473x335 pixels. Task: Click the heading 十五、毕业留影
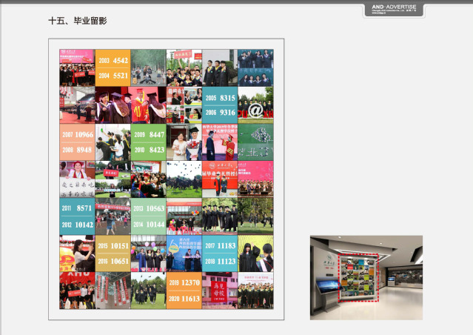78,21
